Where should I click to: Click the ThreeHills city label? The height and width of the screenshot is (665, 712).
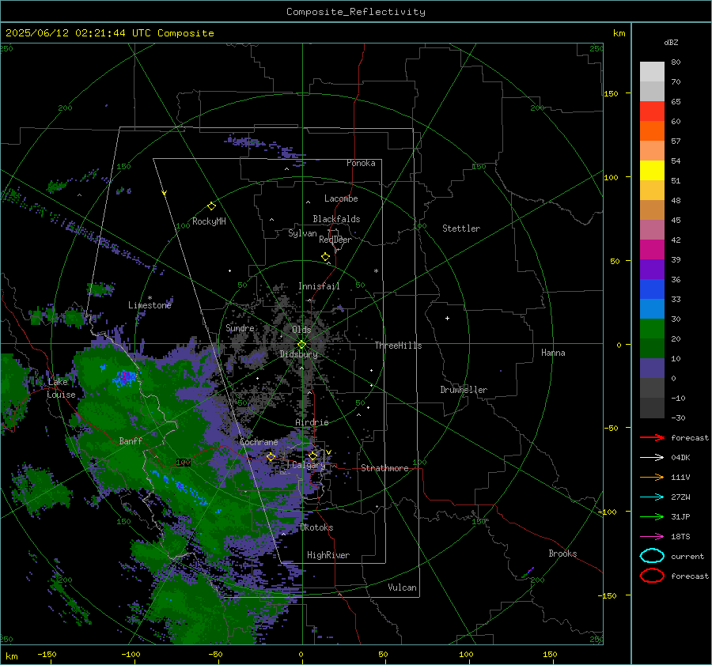[398, 346]
